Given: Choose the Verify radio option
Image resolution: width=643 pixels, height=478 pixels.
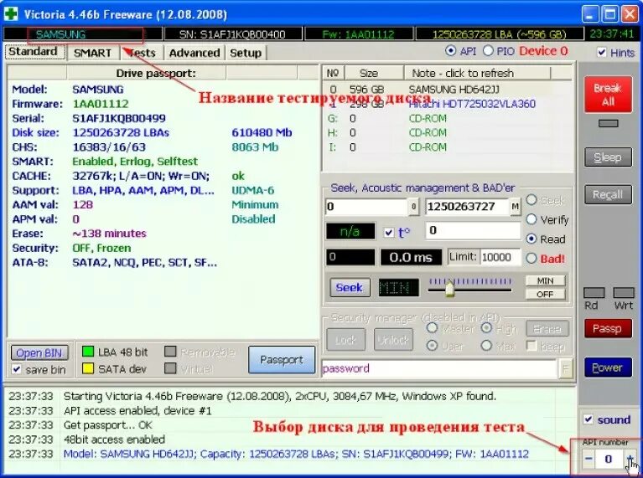Looking at the screenshot, I should pyautogui.click(x=532, y=219).
